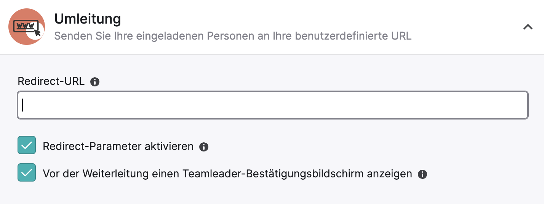Collapse the panel via the header subtitle text
Screen dimensions: 544x204
pos(233,36)
